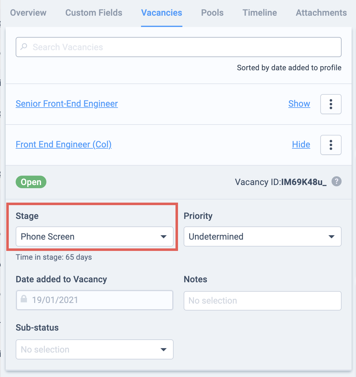356x377 pixels.
Task: Show Senior Front-End Engineer vacancy details
Action: pos(299,104)
